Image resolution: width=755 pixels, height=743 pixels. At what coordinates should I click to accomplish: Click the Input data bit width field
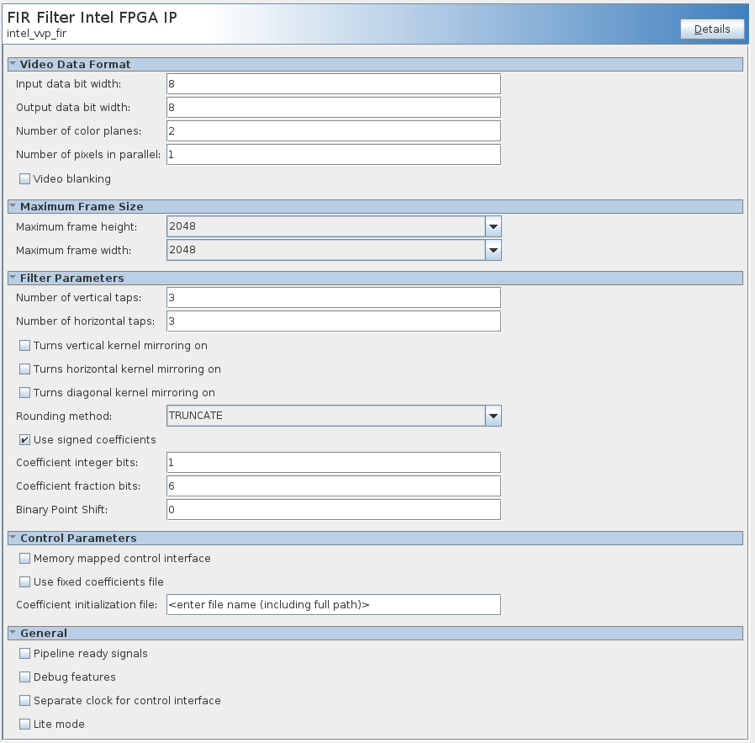point(334,84)
